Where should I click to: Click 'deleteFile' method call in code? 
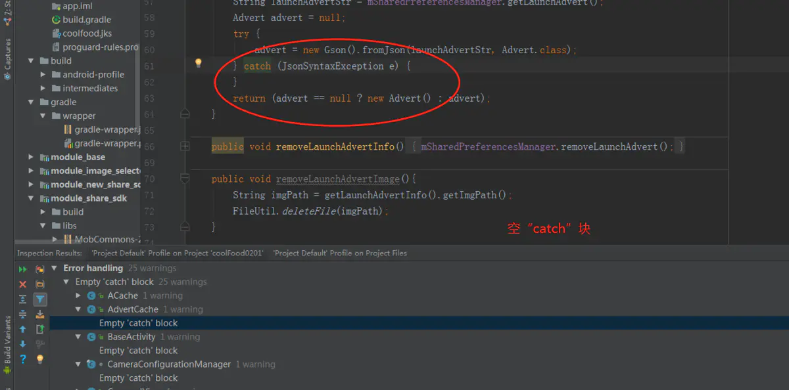308,211
